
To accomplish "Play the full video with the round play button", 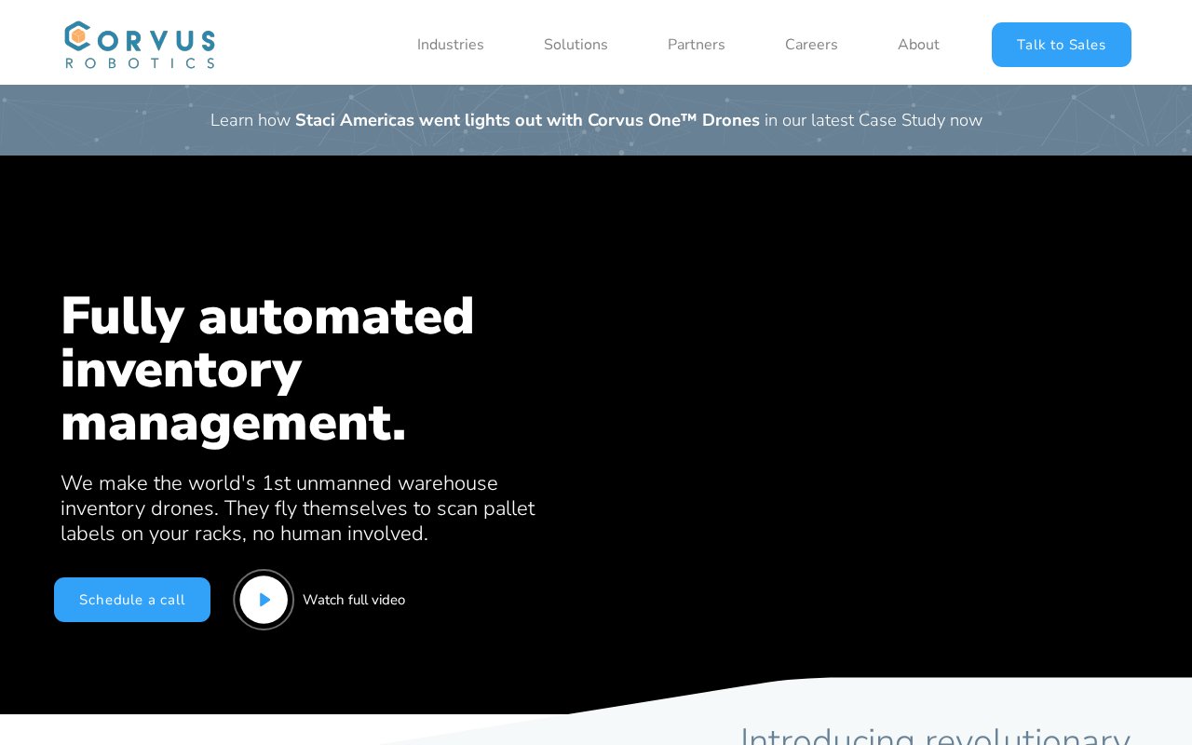I will coord(264,600).
